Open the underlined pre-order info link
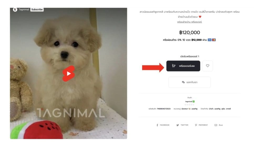This screenshot has width=269, height=150. pyautogui.click(x=190, y=22)
